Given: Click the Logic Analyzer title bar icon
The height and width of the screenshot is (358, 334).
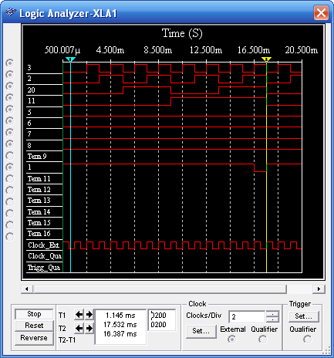Looking at the screenshot, I should (10, 12).
